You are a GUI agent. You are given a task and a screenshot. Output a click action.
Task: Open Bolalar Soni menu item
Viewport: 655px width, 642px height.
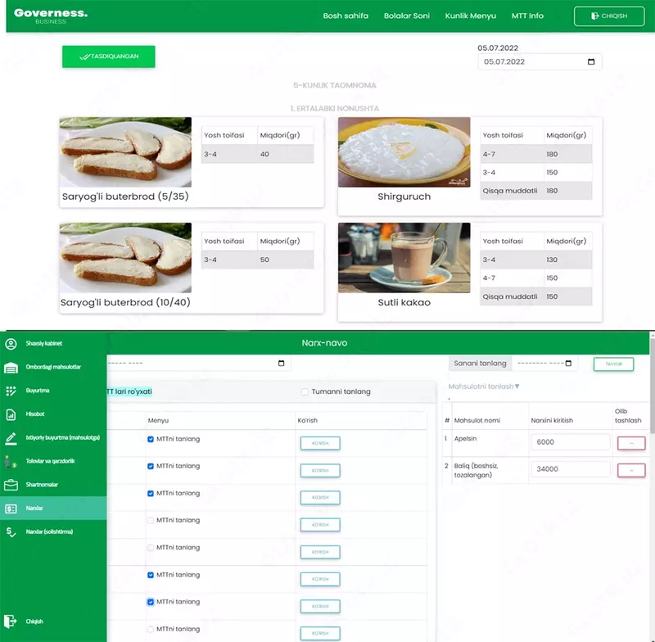tap(407, 16)
